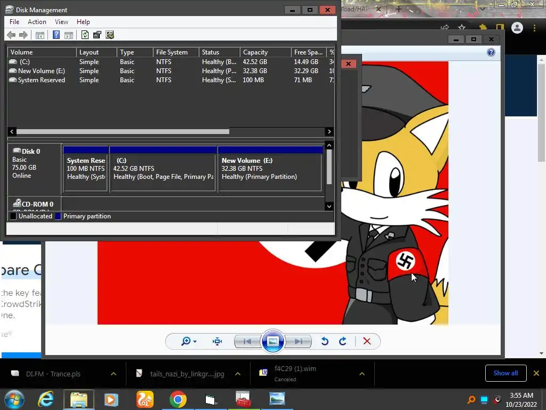The height and width of the screenshot is (410, 546).
Task: Rotate image counterclockwise in Photo Viewer
Action: coord(325,341)
